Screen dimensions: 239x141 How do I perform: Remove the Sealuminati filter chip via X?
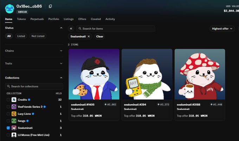pyautogui.click(x=89, y=36)
